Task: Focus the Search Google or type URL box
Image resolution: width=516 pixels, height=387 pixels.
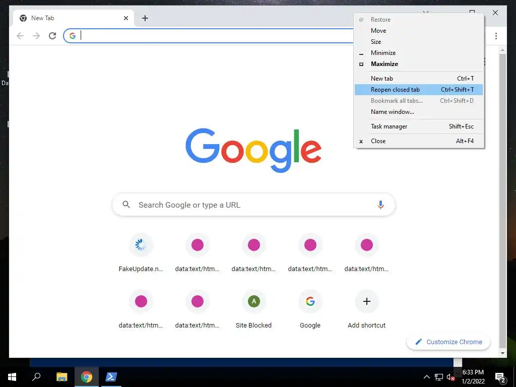Action: pos(253,205)
